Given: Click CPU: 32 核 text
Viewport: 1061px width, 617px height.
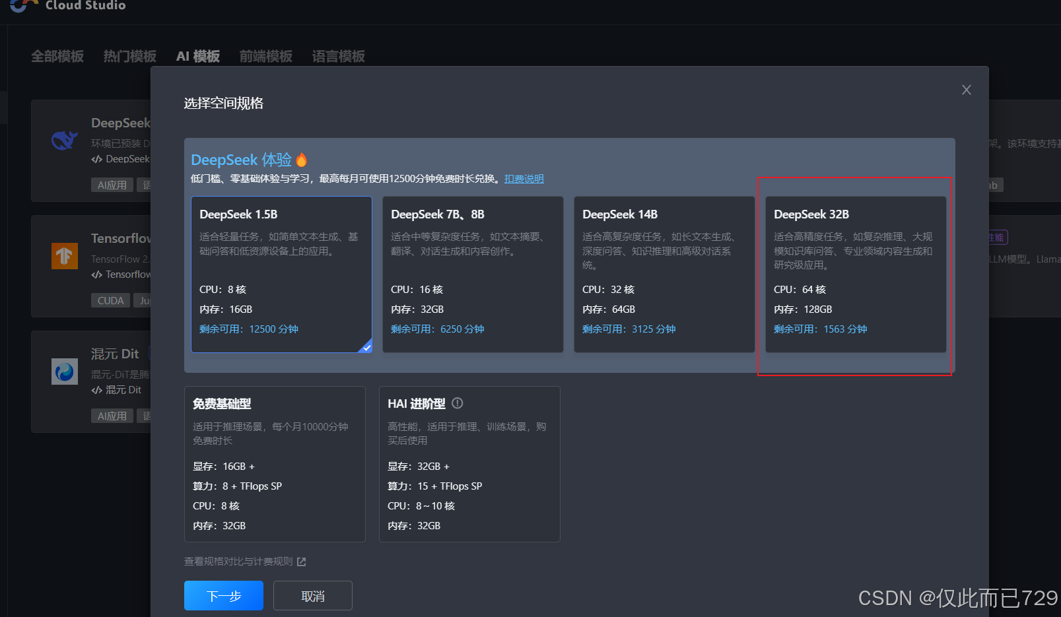Looking at the screenshot, I should pyautogui.click(x=608, y=290).
